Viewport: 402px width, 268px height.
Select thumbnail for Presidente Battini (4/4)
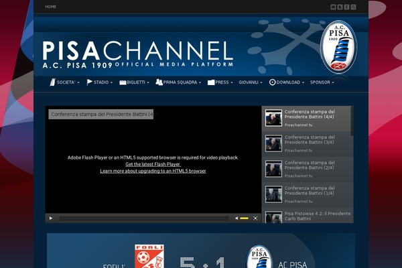click(x=273, y=118)
